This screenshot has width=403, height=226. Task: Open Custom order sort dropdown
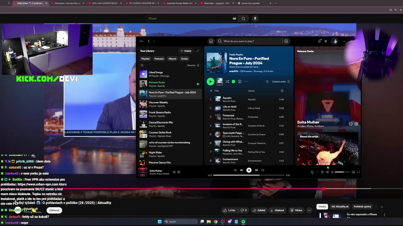[281, 82]
